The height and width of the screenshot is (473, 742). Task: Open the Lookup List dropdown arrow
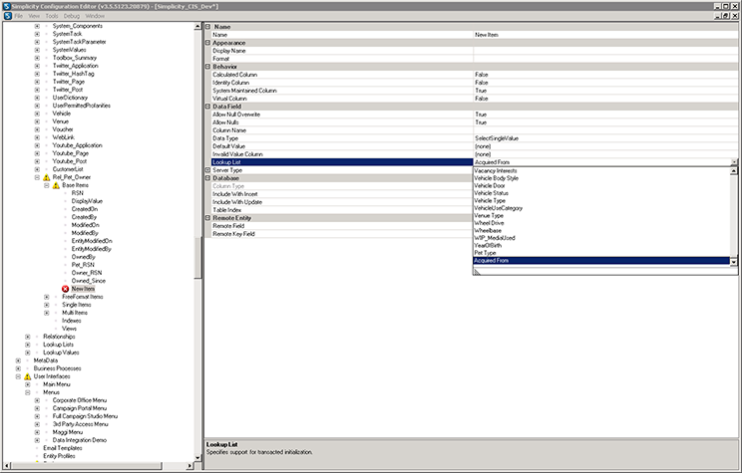[734, 162]
